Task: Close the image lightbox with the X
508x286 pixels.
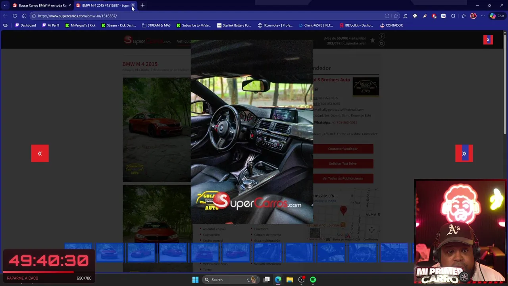Action: pyautogui.click(x=488, y=40)
